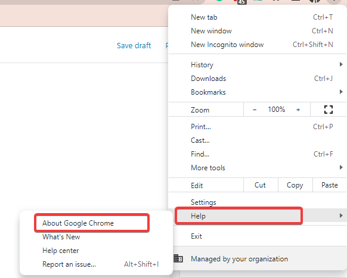The height and width of the screenshot is (278, 347).
Task: Open the Help submenu arrow
Action: 341,215
